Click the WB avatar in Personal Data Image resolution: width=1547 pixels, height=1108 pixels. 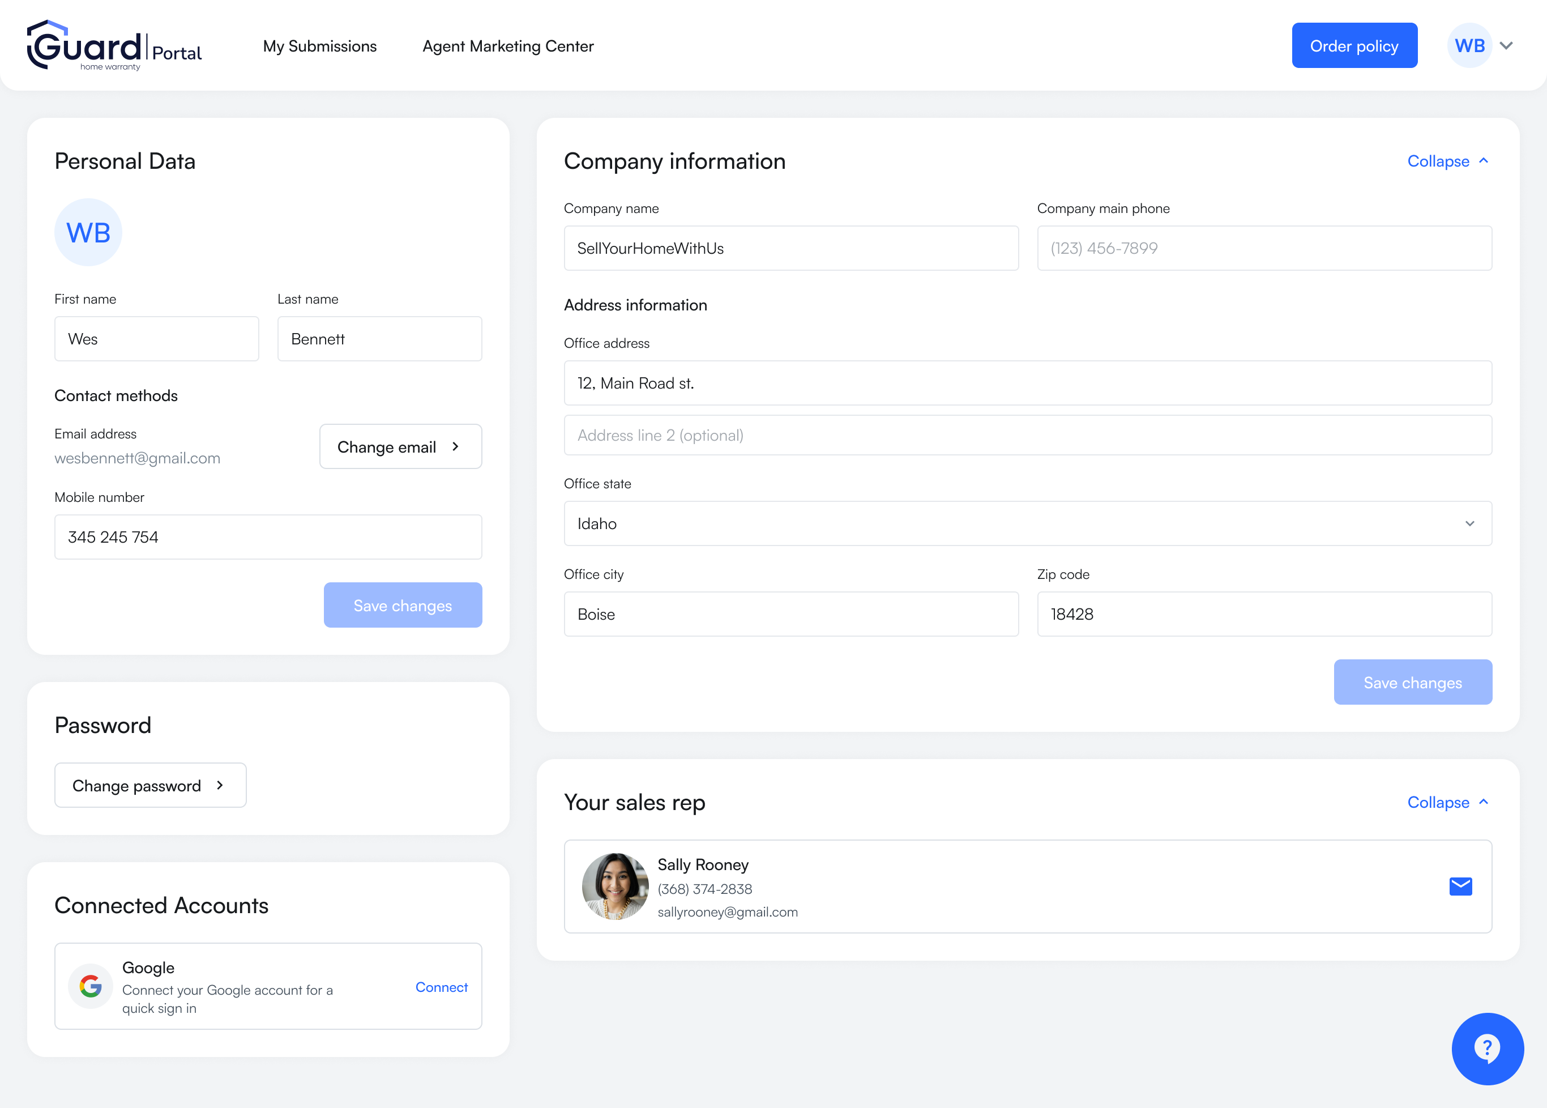pos(88,233)
